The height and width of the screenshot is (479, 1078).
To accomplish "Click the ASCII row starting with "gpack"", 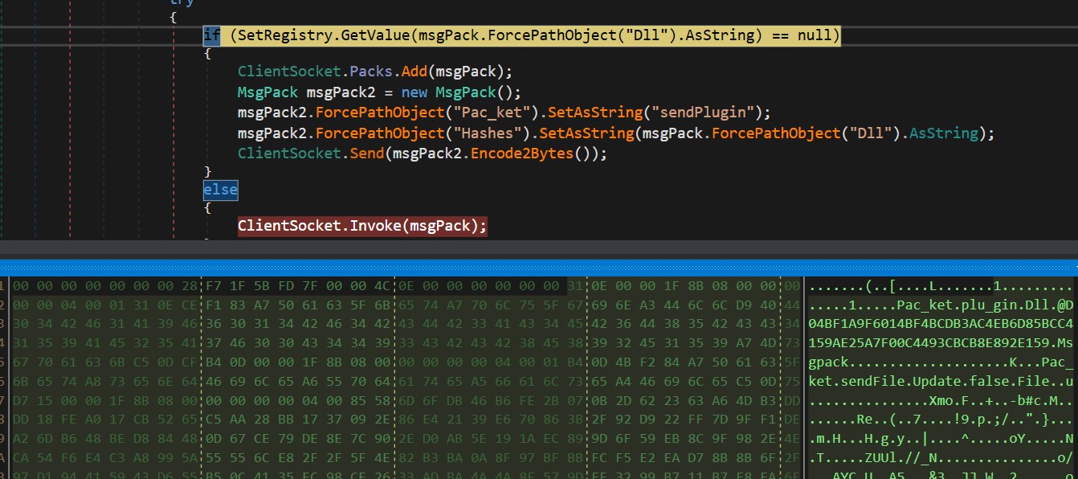I will pos(941,364).
